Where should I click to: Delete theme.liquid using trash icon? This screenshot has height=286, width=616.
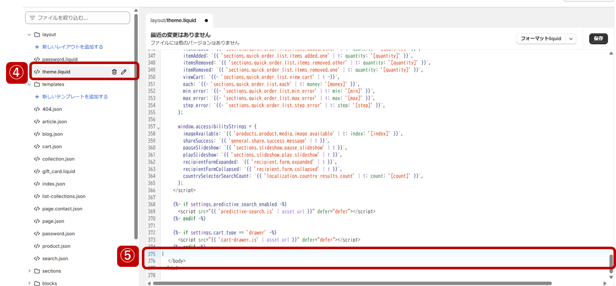[x=114, y=72]
